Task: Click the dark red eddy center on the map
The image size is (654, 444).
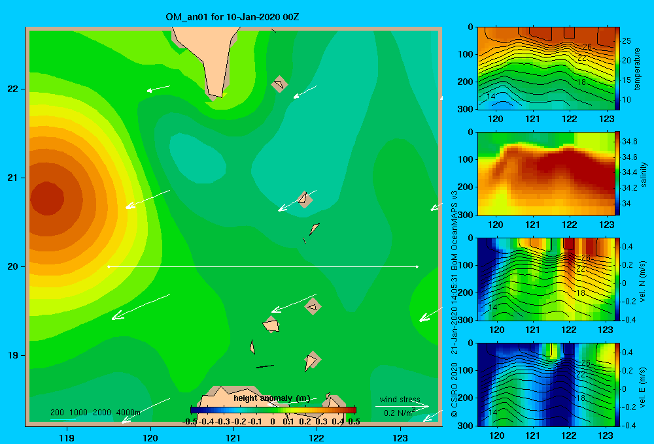Action: pyautogui.click(x=47, y=198)
